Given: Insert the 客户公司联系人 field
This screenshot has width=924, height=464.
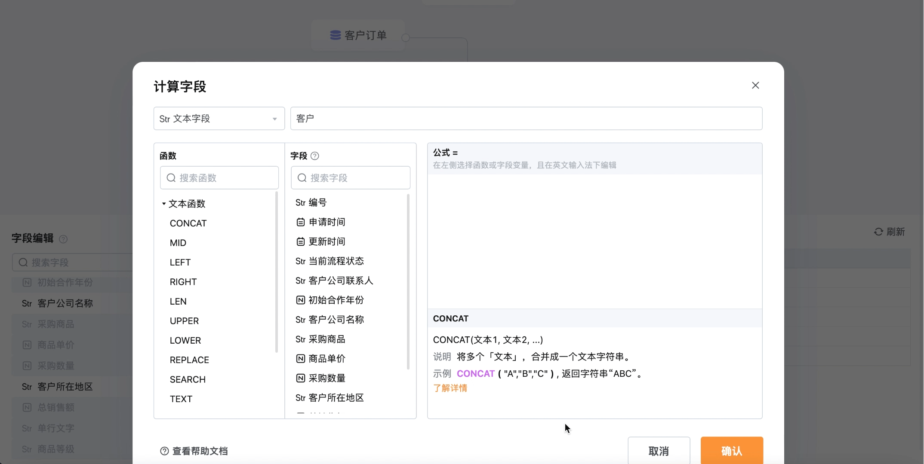Looking at the screenshot, I should (x=334, y=281).
